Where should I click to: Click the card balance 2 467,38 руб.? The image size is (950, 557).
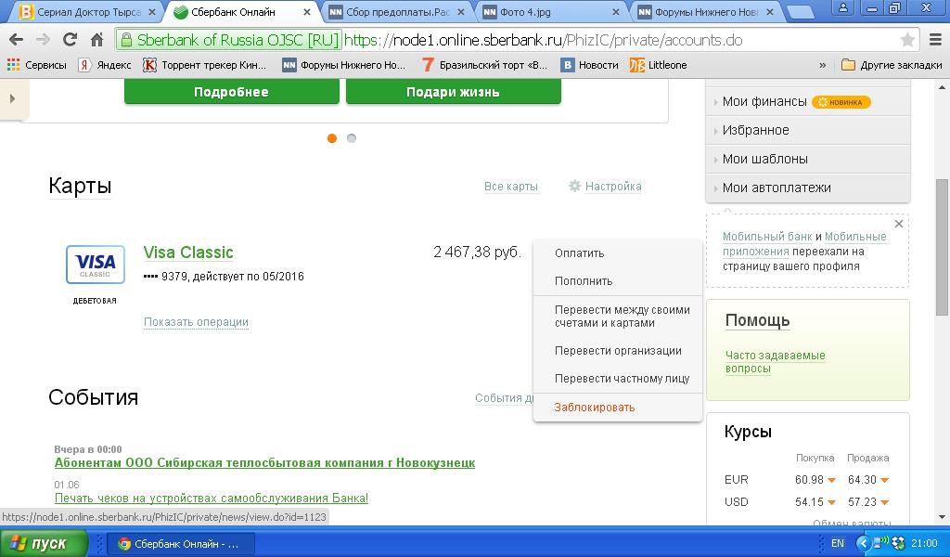coord(478,253)
